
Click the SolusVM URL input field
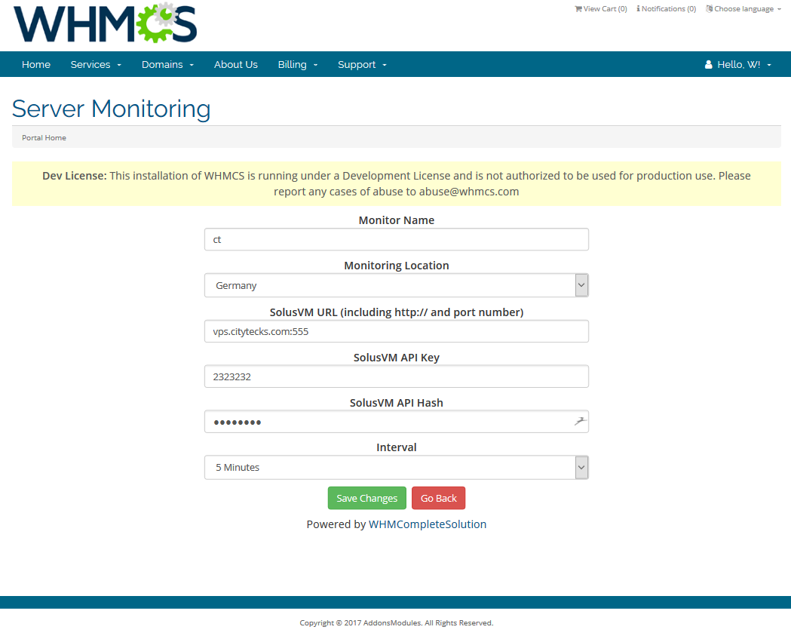(x=397, y=331)
